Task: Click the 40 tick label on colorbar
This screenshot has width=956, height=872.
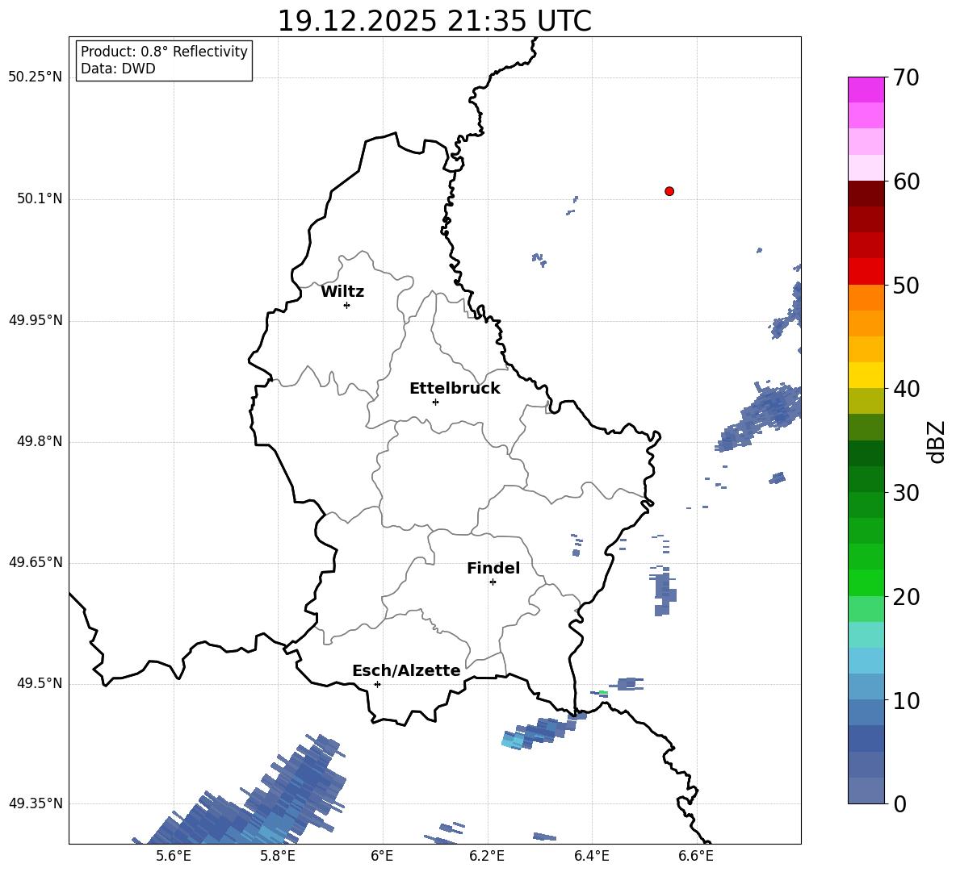Action: coord(906,389)
